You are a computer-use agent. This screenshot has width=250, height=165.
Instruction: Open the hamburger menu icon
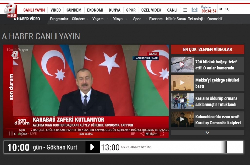coord(185,10)
